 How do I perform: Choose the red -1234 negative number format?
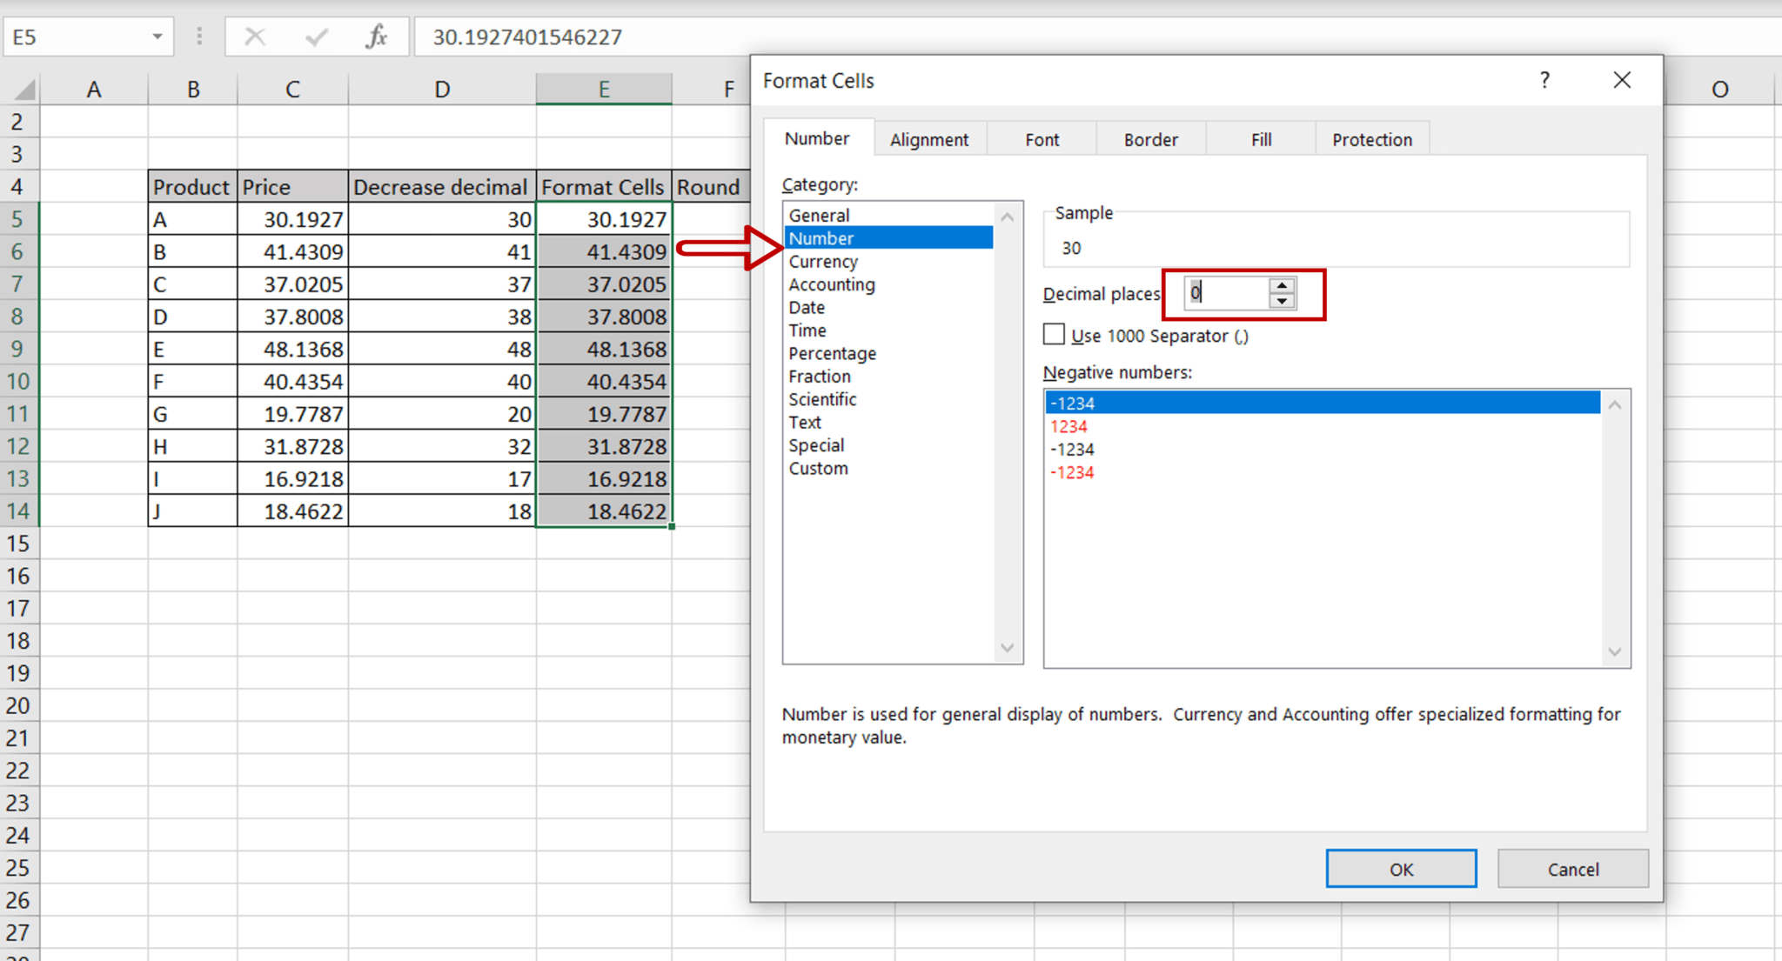click(x=1071, y=472)
